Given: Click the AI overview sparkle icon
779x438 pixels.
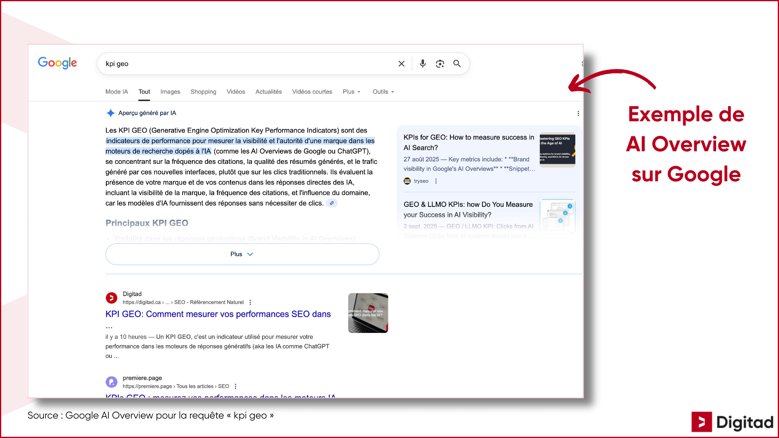Looking at the screenshot, I should point(110,113).
